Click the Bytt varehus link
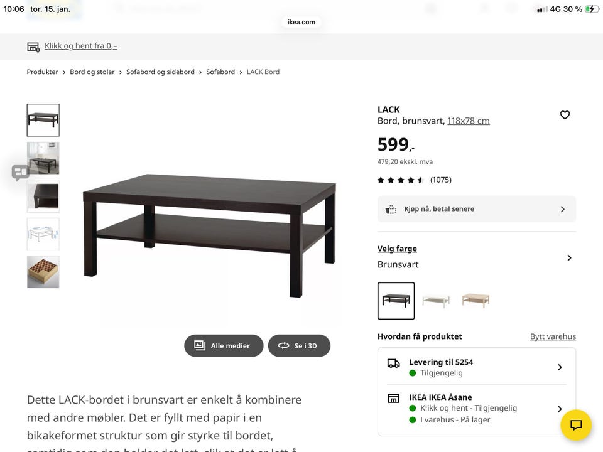The width and height of the screenshot is (603, 452). click(553, 336)
